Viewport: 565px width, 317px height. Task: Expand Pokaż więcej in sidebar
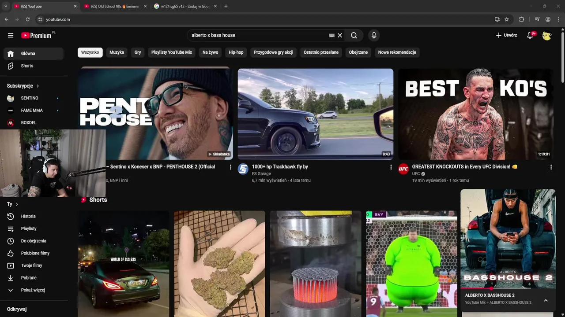(34, 290)
